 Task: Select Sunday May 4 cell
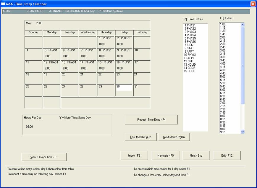33,54
